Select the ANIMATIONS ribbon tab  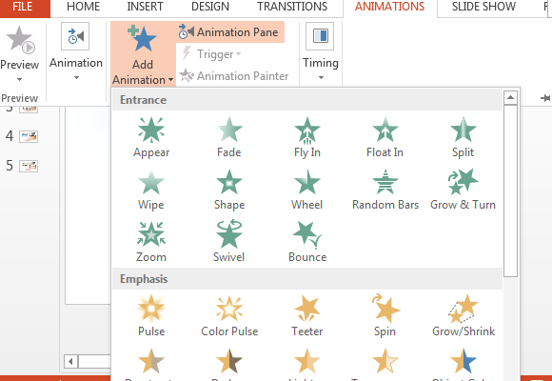(389, 7)
